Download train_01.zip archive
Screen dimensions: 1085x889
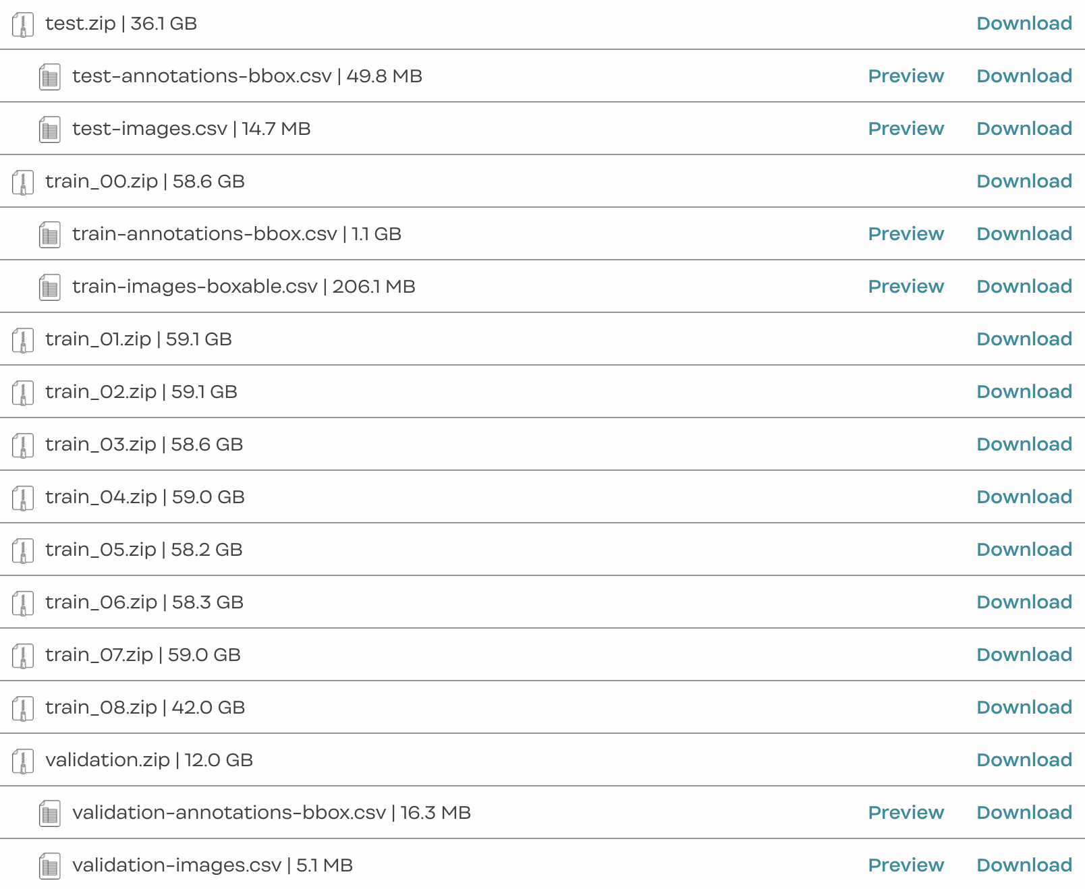pos(1024,339)
